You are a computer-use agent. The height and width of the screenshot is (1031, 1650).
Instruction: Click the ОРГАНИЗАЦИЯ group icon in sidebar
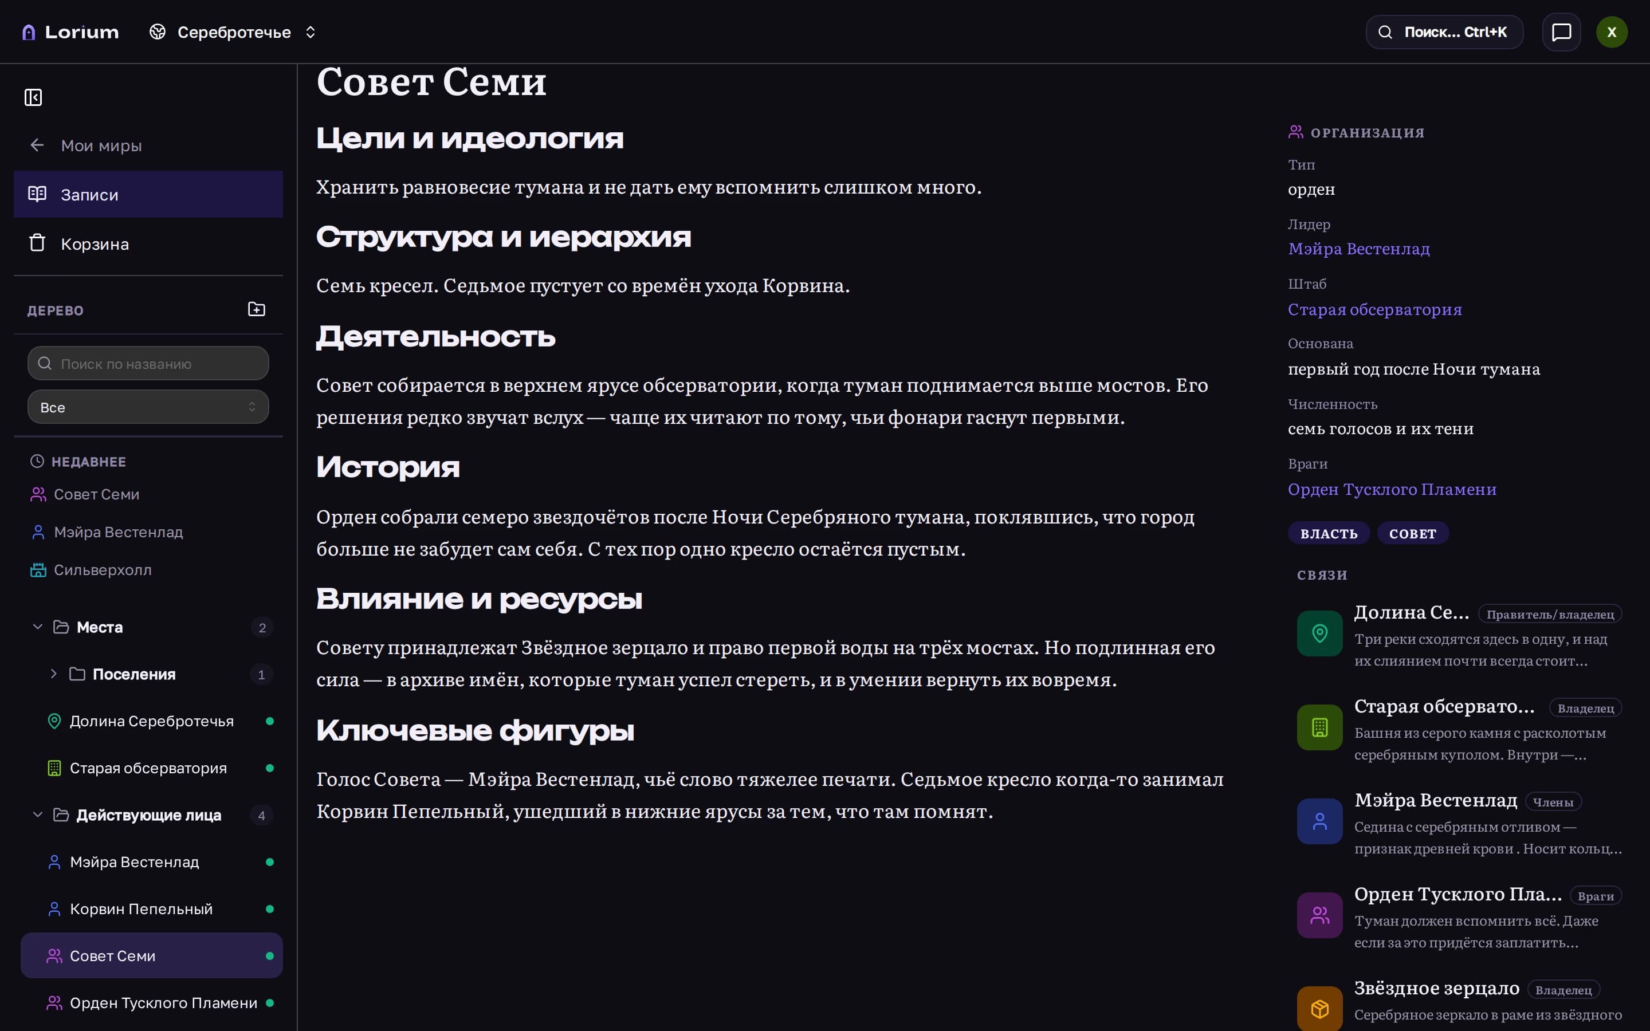click(1295, 132)
